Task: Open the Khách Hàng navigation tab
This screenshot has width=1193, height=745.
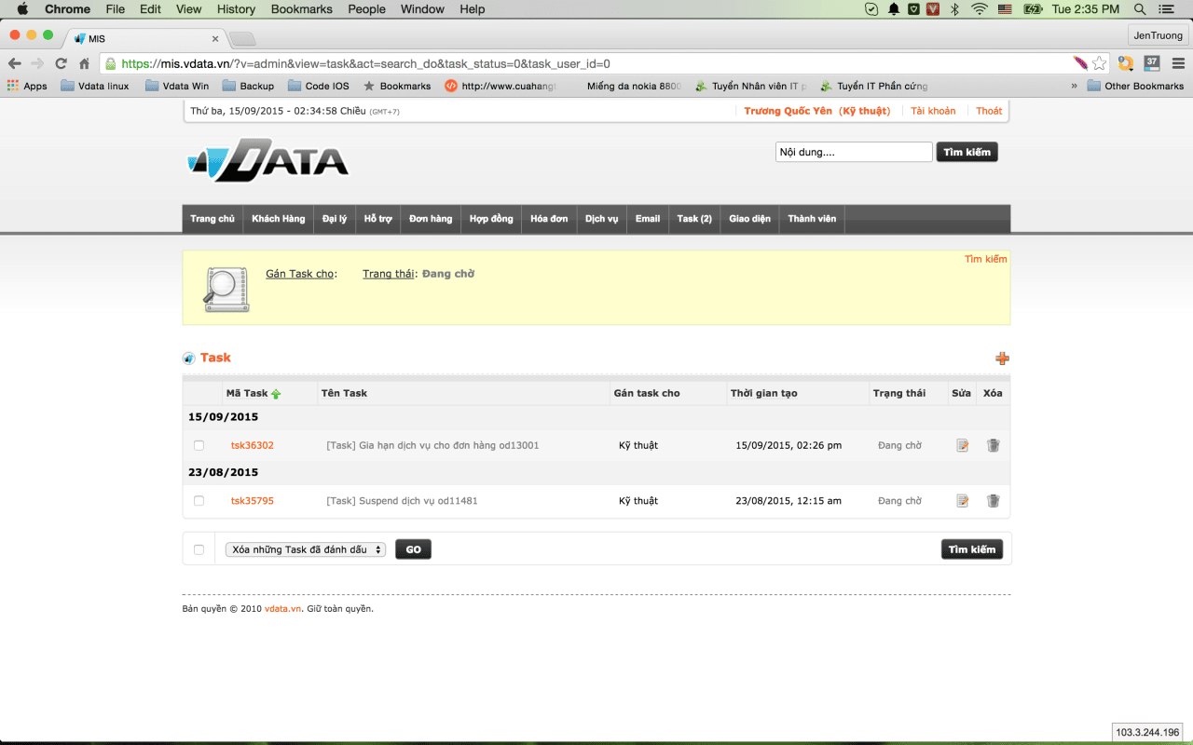Action: (278, 219)
